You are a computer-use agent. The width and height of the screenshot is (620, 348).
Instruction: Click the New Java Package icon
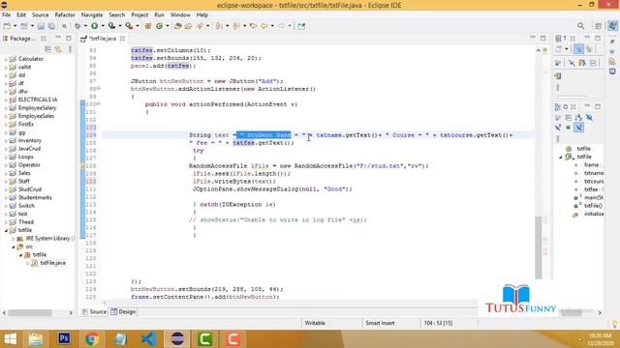(148, 26)
